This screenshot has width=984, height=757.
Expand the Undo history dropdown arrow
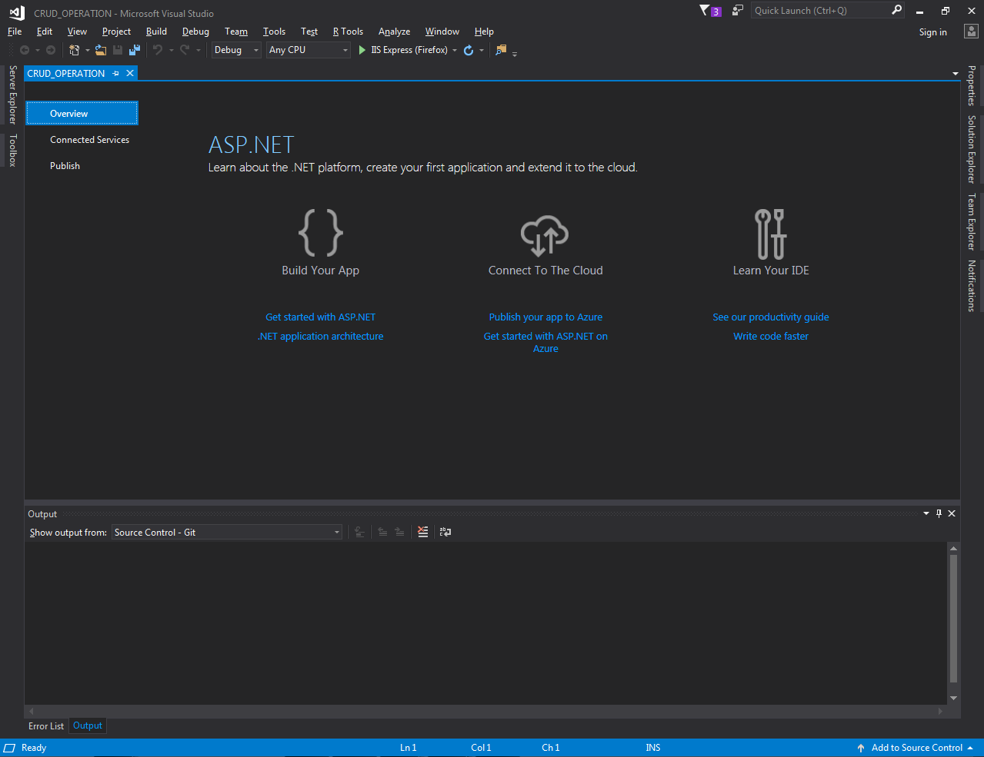pyautogui.click(x=171, y=51)
